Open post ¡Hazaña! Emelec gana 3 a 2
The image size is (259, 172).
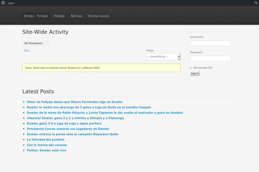pos(75,118)
